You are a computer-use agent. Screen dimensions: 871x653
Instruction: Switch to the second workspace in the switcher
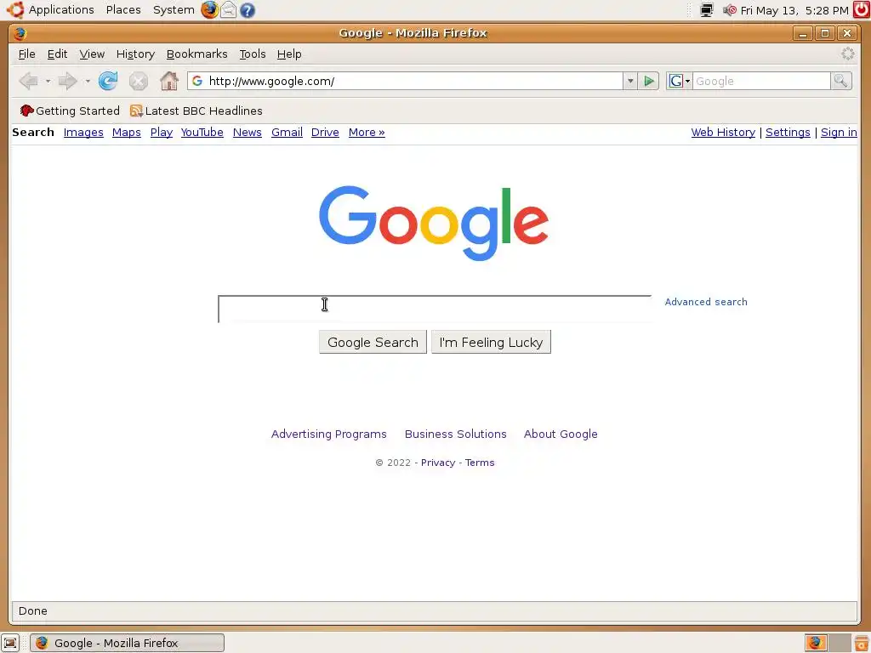(x=840, y=643)
